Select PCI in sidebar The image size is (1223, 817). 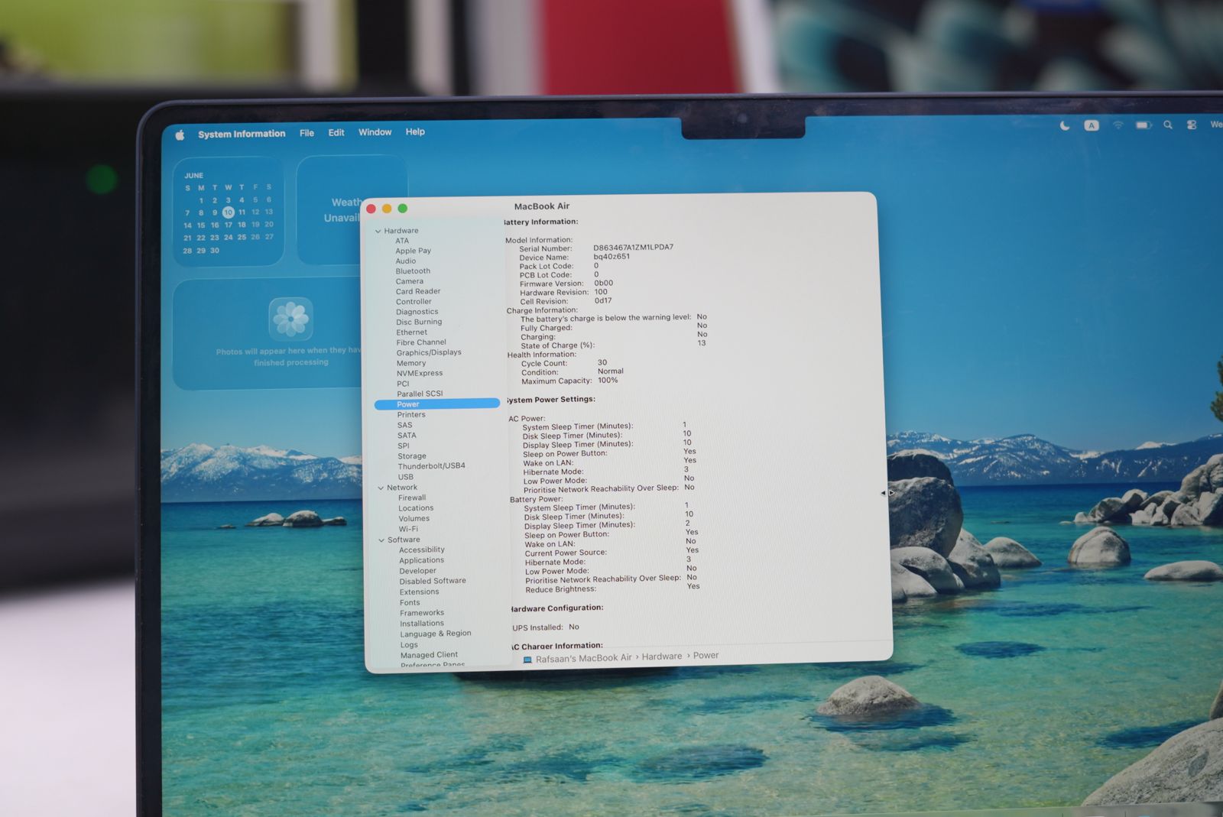403,384
